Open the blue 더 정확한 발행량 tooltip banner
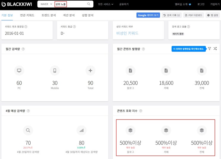Image resolution: width=221 pixels, height=159 pixels. point(189,49)
